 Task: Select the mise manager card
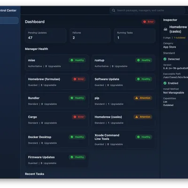pyautogui.click(x=57, y=63)
